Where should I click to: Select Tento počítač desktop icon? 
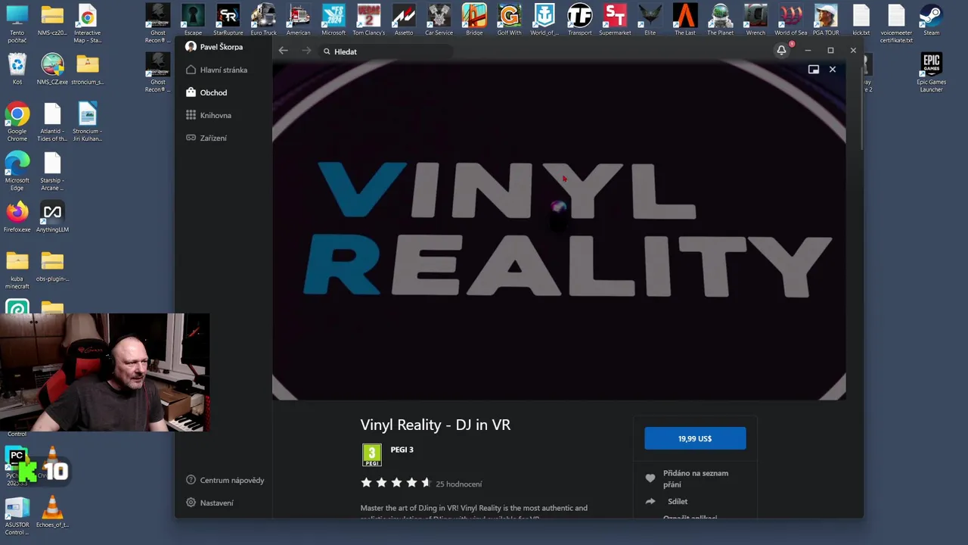[17, 24]
